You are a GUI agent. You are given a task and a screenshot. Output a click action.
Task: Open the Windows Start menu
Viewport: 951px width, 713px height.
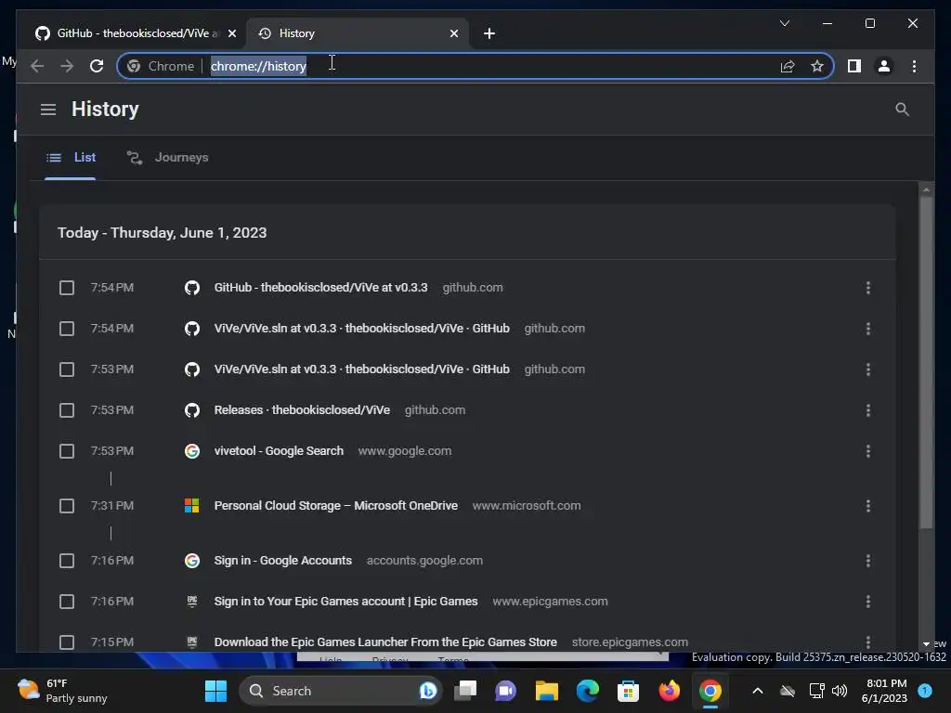tap(215, 691)
